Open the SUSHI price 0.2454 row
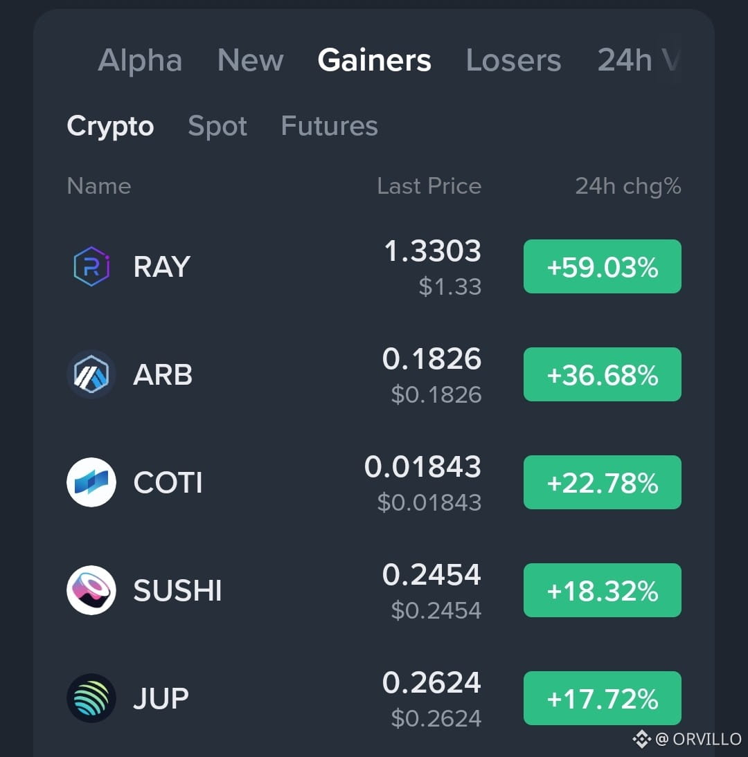Image resolution: width=748 pixels, height=757 pixels. pyautogui.click(x=374, y=590)
